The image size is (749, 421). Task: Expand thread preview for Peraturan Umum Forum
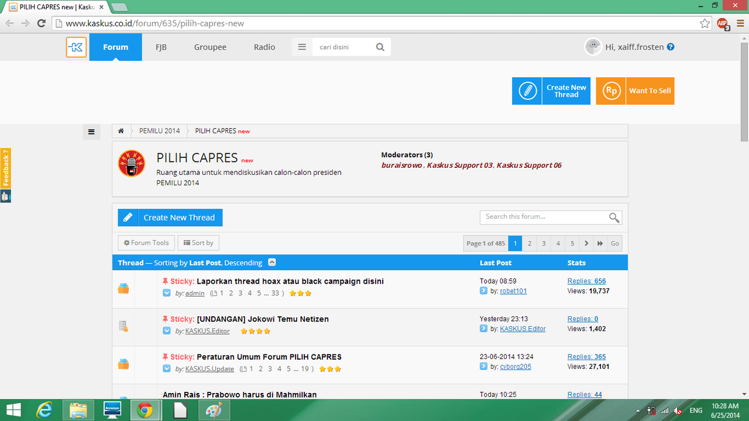click(167, 369)
